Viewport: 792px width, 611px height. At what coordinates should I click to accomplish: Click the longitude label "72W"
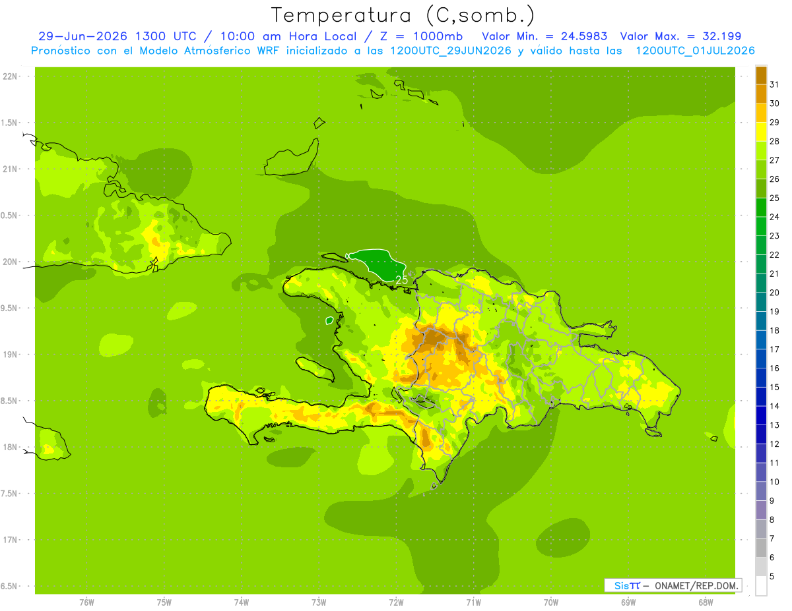(396, 602)
